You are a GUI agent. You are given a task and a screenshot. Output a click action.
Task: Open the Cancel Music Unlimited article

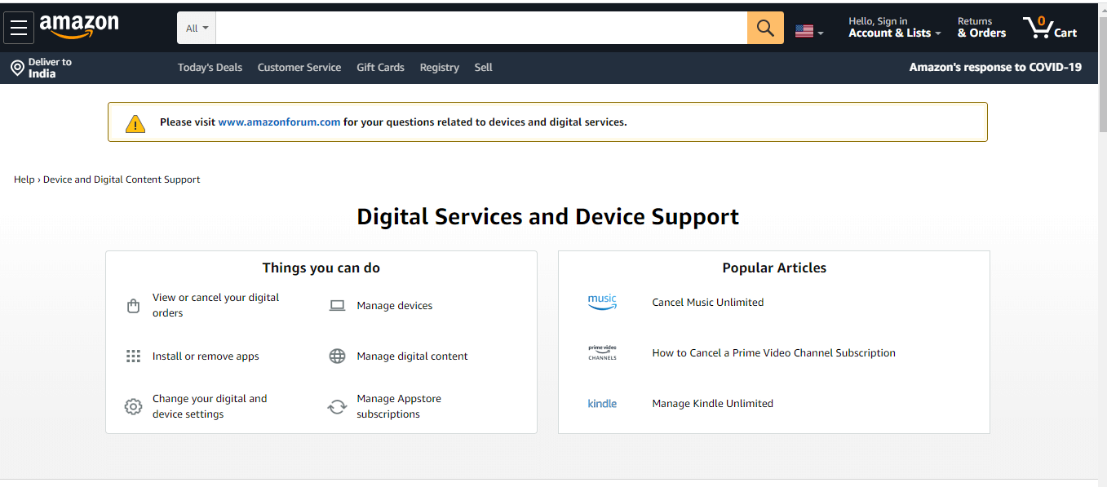[x=707, y=302]
